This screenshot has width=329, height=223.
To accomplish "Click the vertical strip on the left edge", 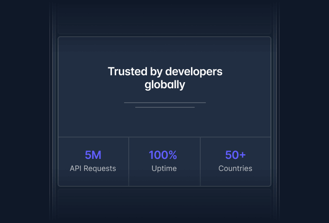I will pyautogui.click(x=53, y=111).
